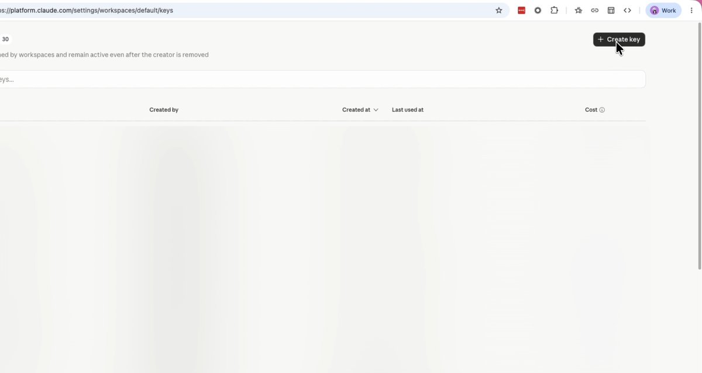Show the Cost info tooltip icon
This screenshot has width=702, height=373.
point(602,110)
